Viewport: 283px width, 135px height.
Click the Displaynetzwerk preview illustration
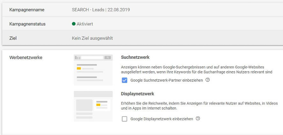[93, 106]
